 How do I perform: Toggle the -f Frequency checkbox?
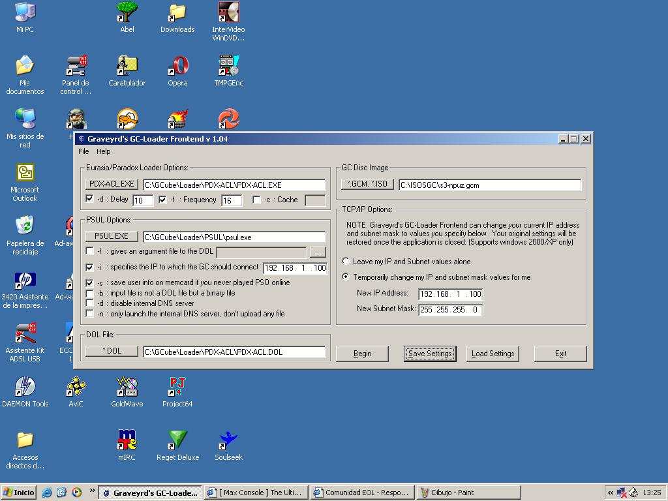point(162,200)
